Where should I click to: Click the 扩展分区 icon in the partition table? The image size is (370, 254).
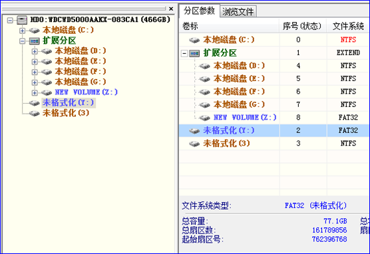click(x=194, y=53)
